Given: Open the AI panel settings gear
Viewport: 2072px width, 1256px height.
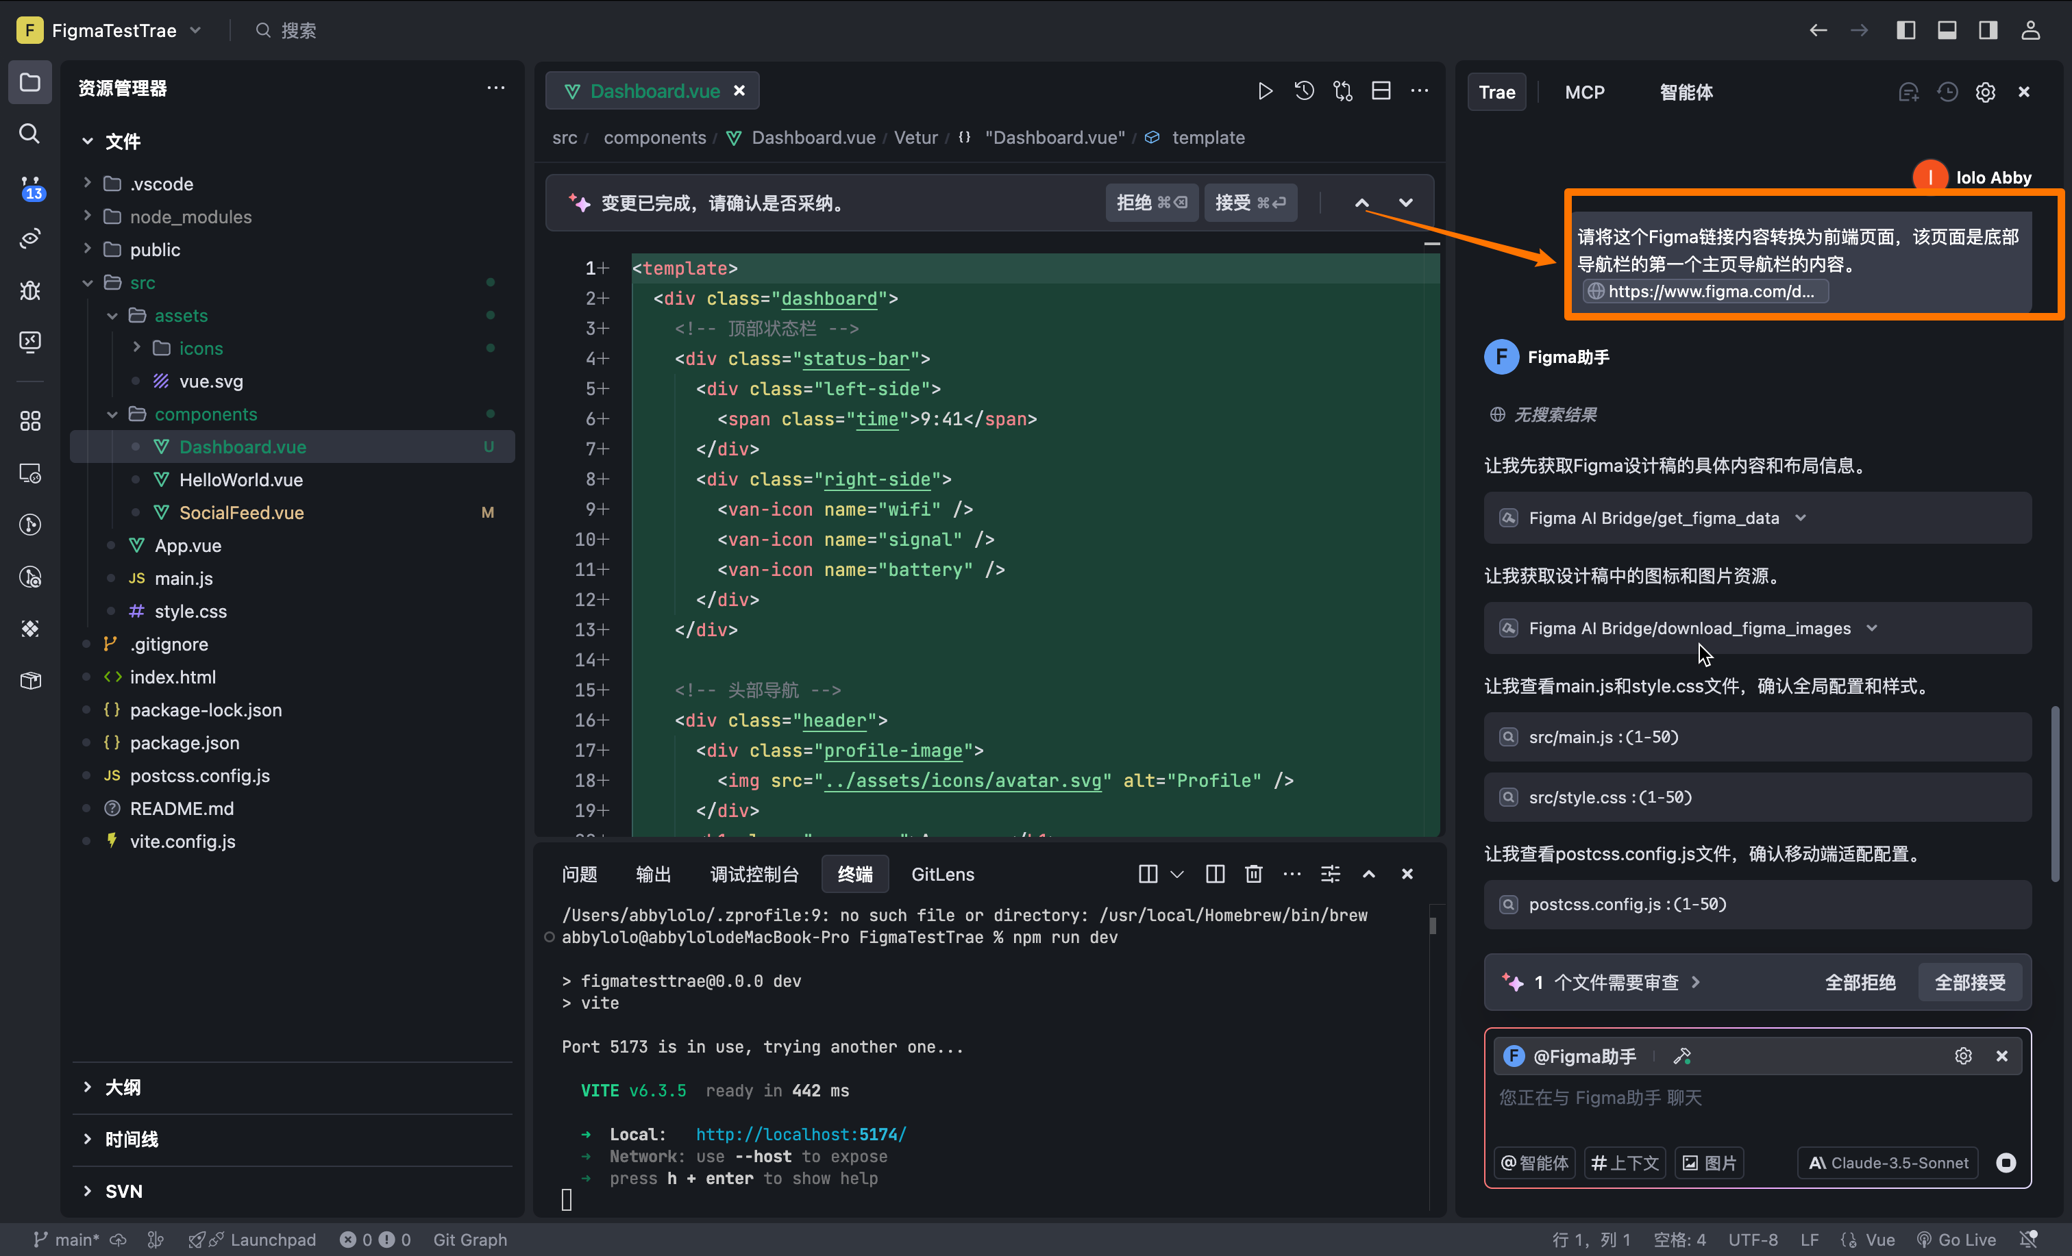Looking at the screenshot, I should 1986,92.
